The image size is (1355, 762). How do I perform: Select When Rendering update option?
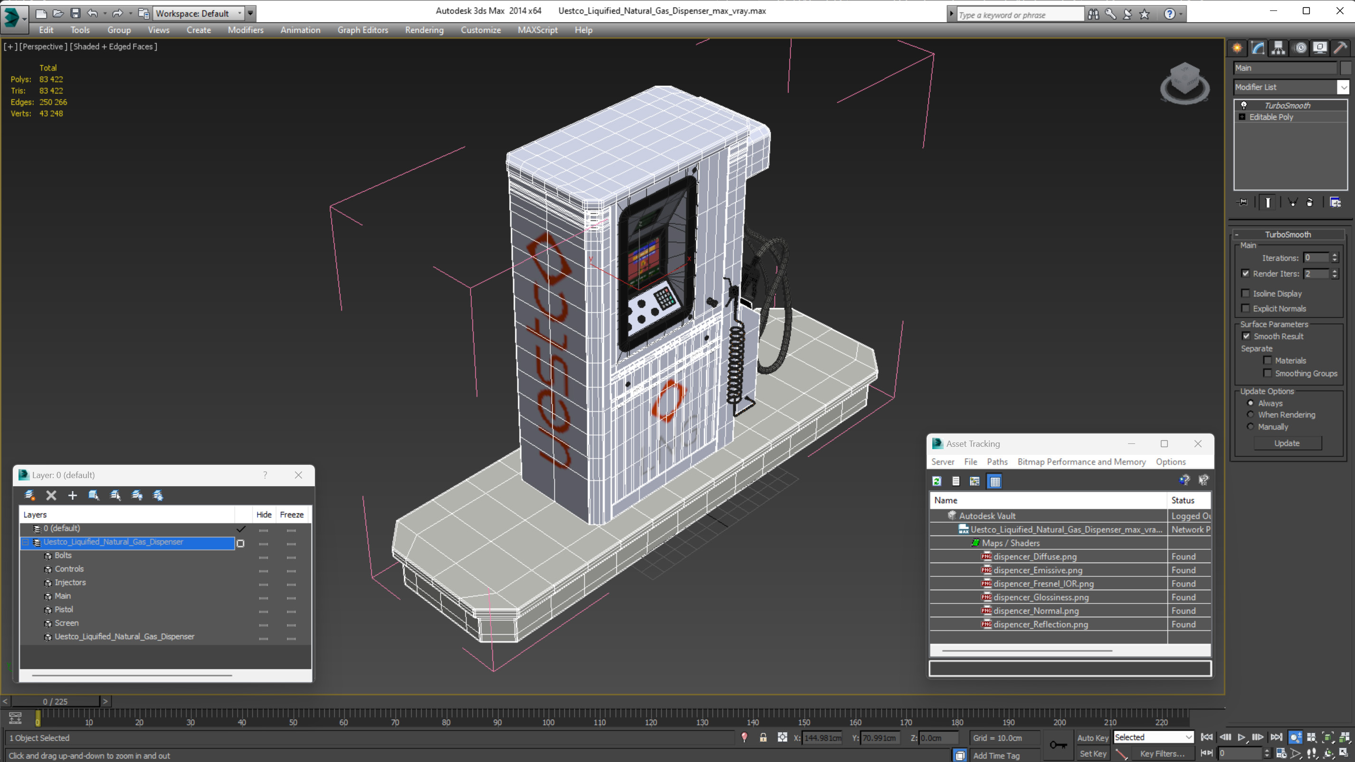[x=1251, y=414]
